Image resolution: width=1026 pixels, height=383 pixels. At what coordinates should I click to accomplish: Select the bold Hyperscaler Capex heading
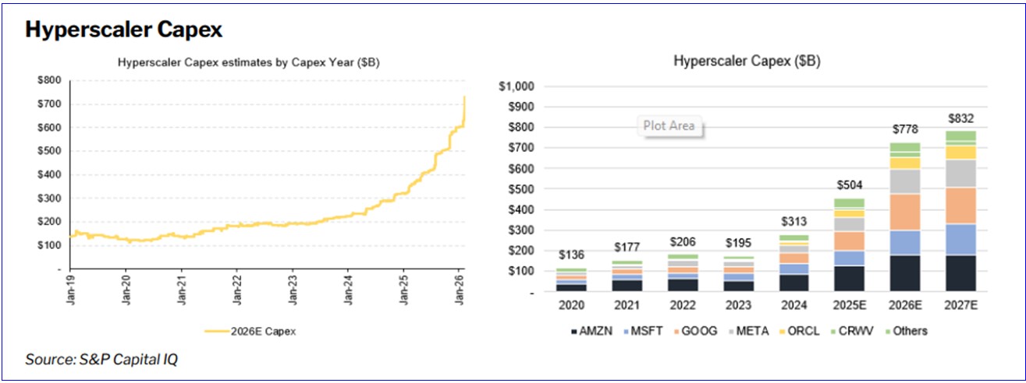coord(123,30)
